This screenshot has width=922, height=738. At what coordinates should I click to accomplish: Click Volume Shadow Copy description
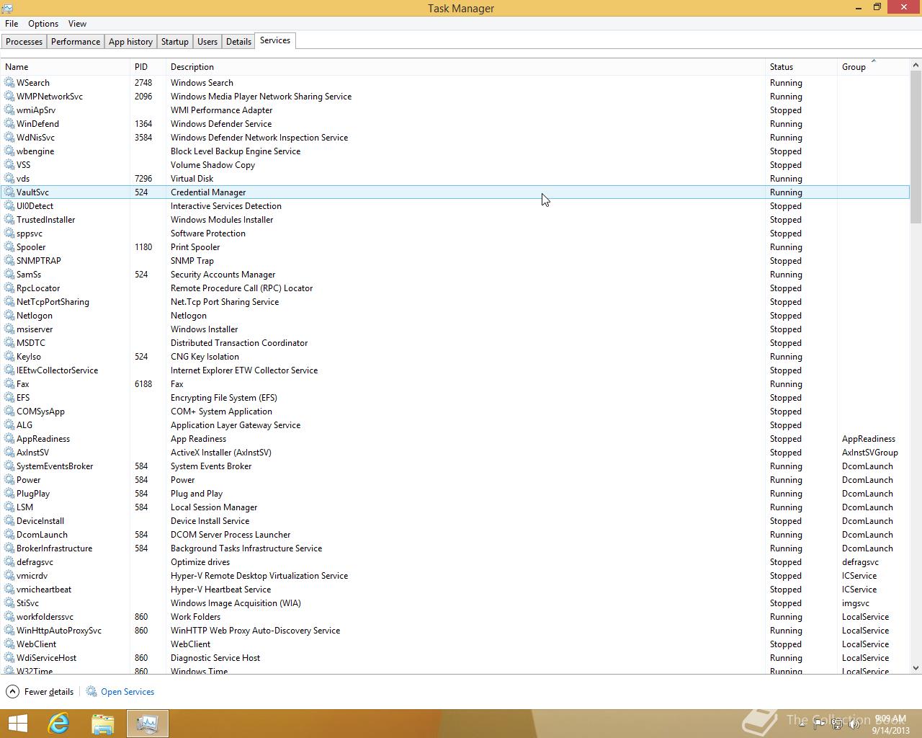click(x=212, y=165)
